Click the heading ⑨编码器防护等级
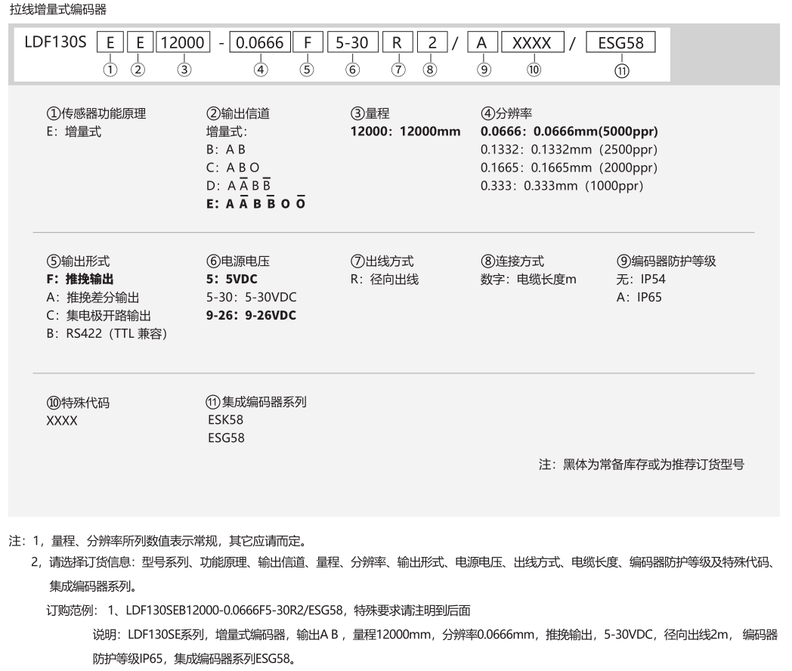The image size is (792, 671). (667, 261)
